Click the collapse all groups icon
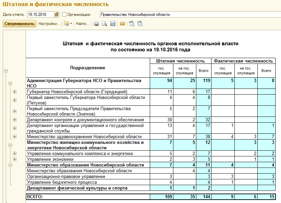This screenshot has width=281, height=203. pos(140,24)
